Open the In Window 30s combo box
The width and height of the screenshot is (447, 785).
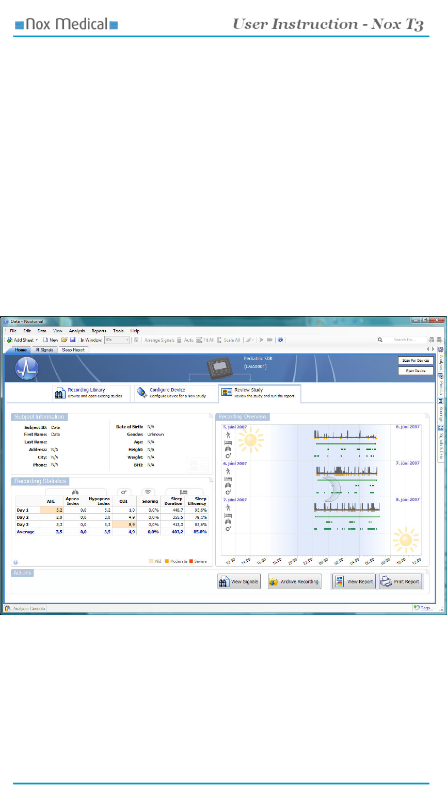point(117,340)
